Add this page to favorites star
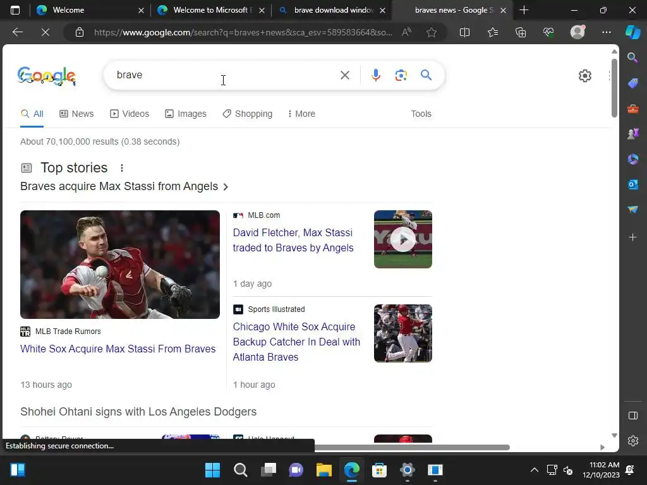The width and height of the screenshot is (647, 485). pyautogui.click(x=432, y=32)
